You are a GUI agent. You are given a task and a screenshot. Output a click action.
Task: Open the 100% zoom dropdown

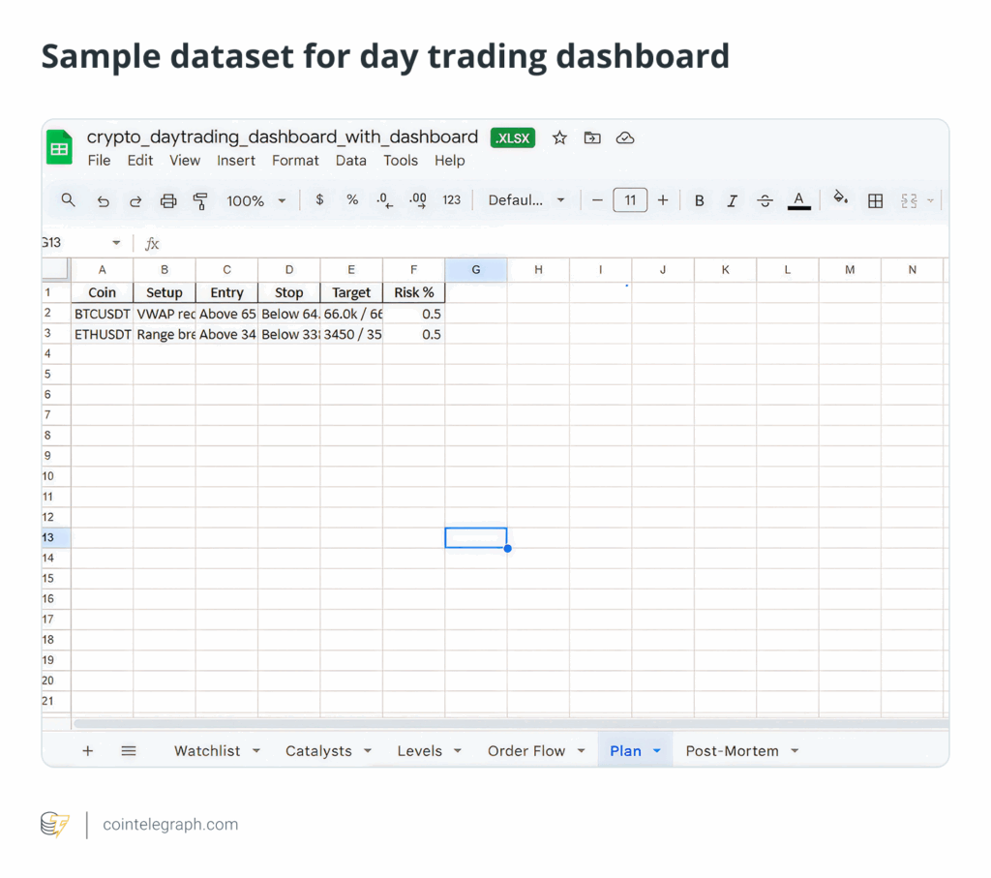pos(256,200)
